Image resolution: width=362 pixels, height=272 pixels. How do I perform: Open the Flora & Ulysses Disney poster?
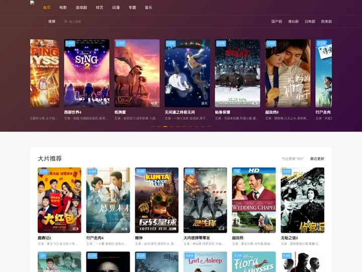point(254,262)
